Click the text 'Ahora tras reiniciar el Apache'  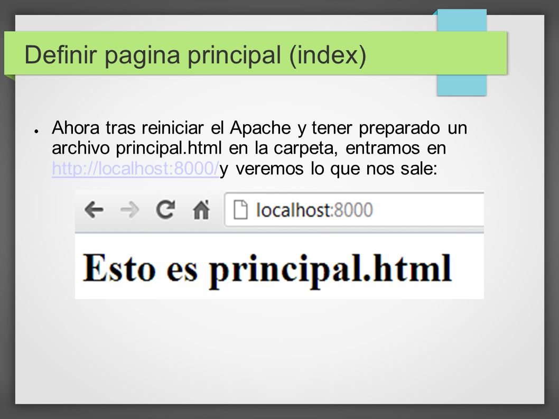pos(172,128)
